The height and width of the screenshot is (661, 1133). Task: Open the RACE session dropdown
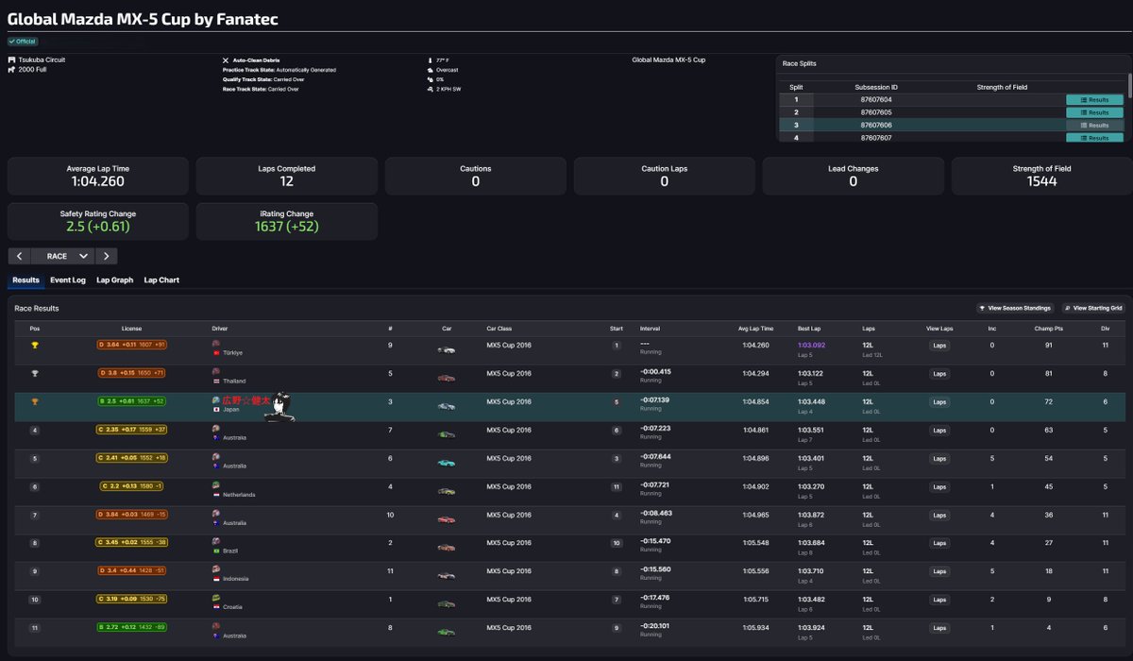[x=62, y=256]
